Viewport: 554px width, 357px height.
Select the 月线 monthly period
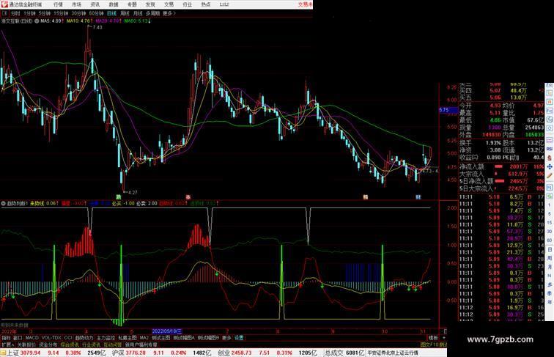138,13
